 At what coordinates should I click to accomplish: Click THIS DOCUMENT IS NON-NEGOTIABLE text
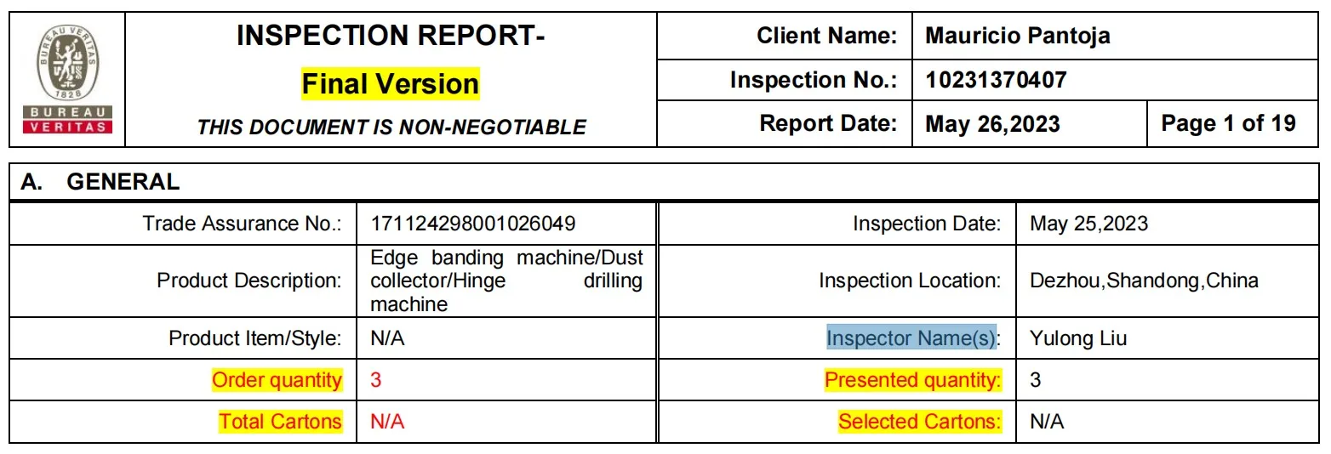(391, 128)
